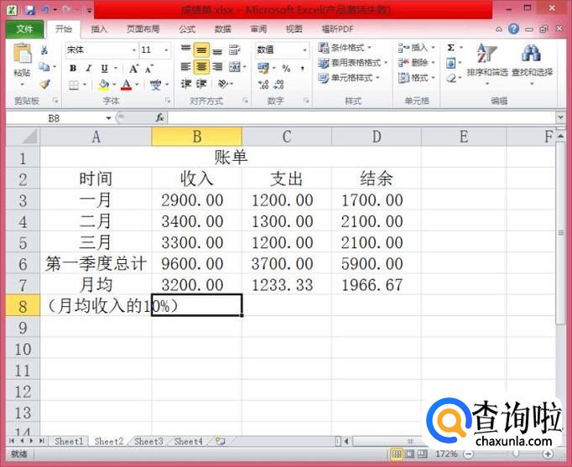Switch to 插入 ribbon tab
572x467 pixels.
pyautogui.click(x=99, y=29)
